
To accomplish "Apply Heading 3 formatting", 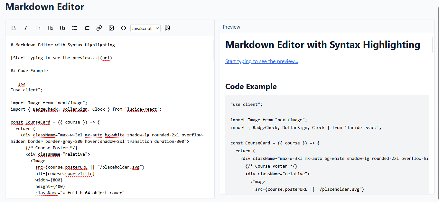I will point(62,28).
